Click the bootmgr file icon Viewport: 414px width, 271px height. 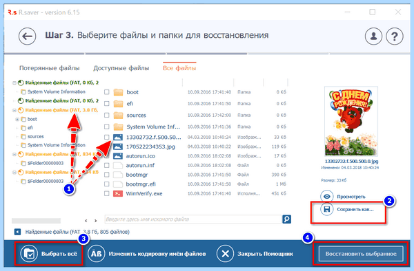(118, 175)
